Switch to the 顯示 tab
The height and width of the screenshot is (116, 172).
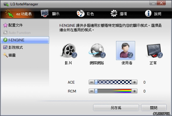50,14
